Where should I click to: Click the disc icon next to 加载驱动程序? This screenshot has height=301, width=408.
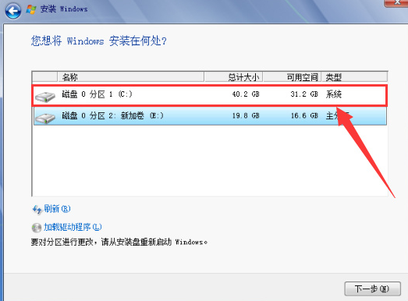(x=37, y=228)
